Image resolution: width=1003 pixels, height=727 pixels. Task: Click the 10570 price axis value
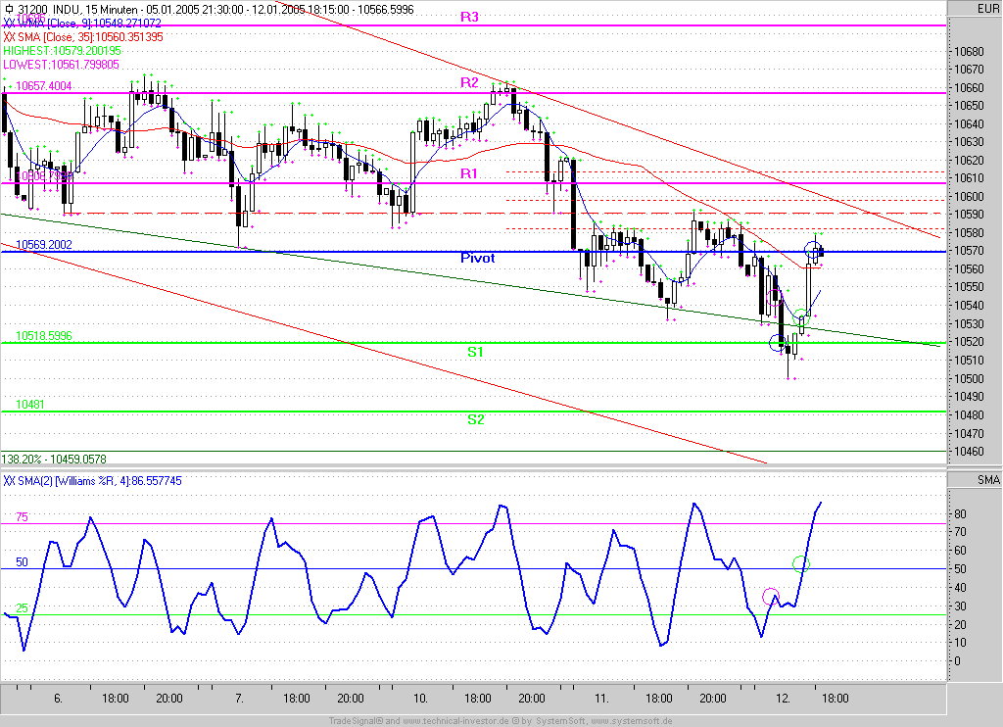coord(969,251)
